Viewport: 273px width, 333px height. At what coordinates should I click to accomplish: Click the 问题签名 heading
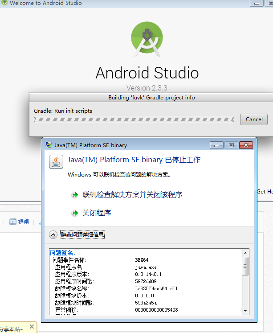click(63, 253)
